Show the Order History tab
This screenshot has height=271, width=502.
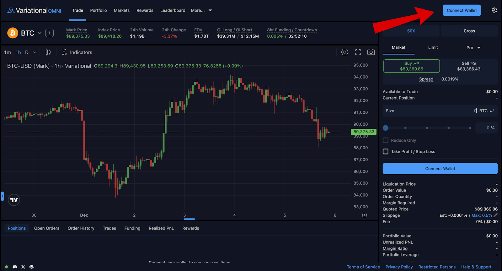81,228
